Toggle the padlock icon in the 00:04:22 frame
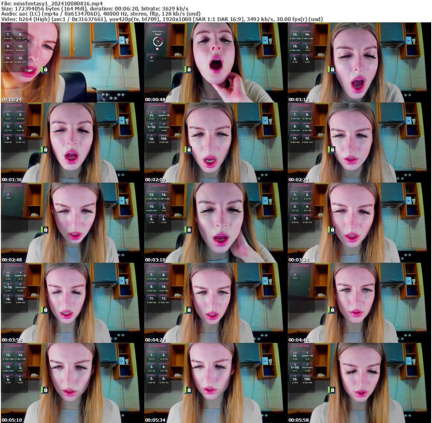This screenshot has width=432, height=423. 189,309
